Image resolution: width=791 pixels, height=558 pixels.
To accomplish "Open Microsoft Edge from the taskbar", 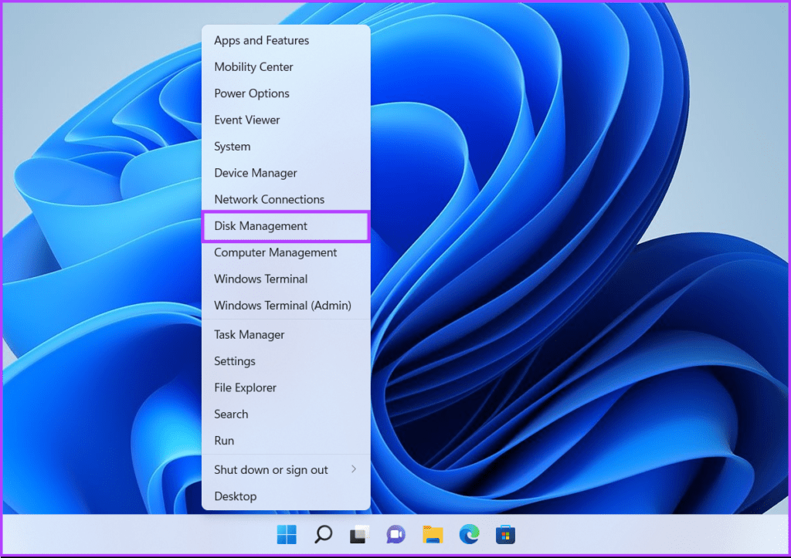I will click(468, 534).
